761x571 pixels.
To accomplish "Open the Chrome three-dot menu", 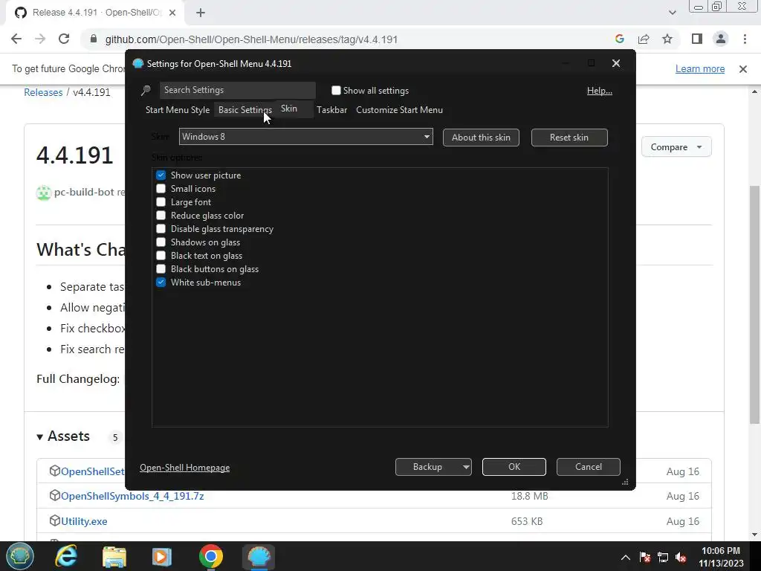I will pyautogui.click(x=745, y=39).
